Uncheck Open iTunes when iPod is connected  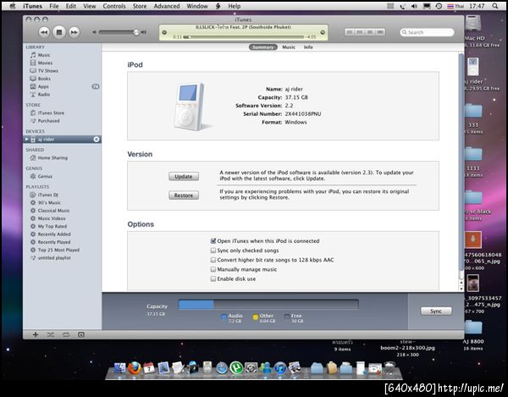pyautogui.click(x=213, y=241)
